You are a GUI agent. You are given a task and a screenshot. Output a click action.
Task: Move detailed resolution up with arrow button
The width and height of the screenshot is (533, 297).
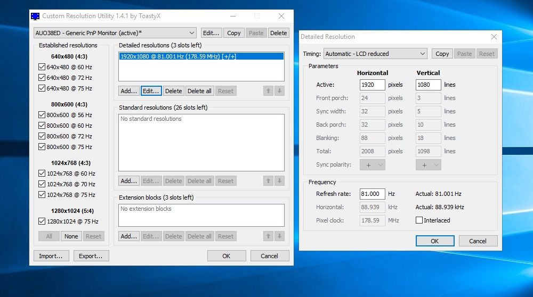268,91
